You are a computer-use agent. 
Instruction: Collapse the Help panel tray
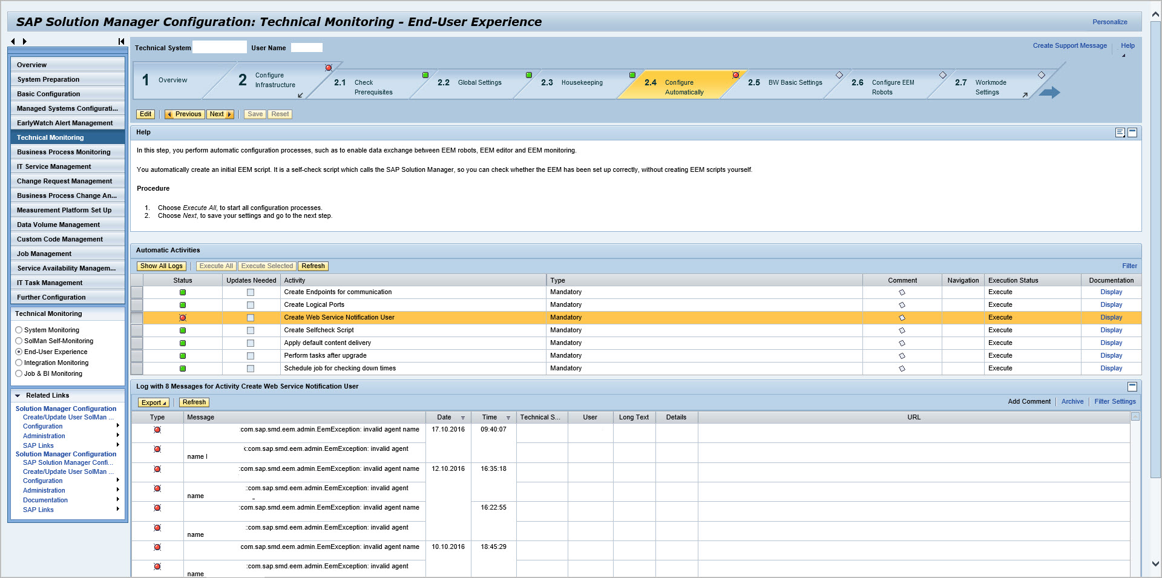[x=1132, y=132]
